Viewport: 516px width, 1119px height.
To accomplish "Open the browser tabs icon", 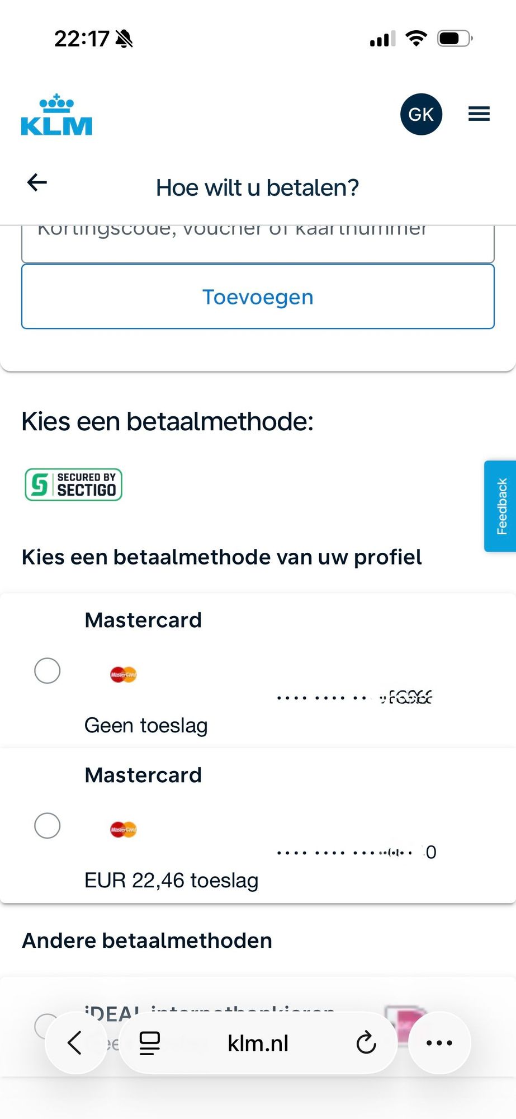I will (x=149, y=1043).
